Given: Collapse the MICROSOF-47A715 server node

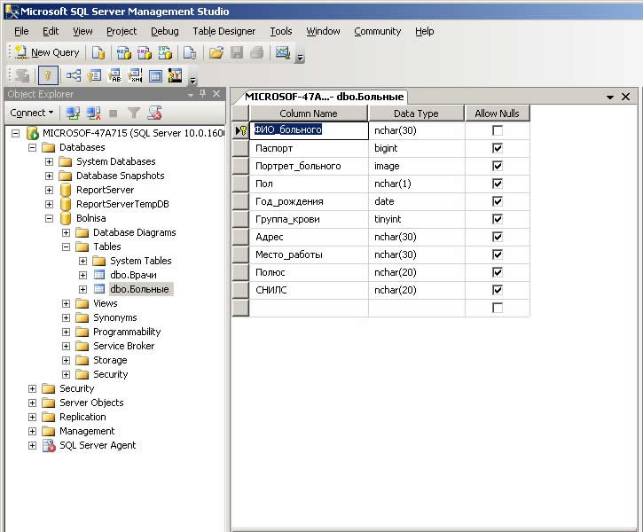Looking at the screenshot, I should pyautogui.click(x=16, y=133).
